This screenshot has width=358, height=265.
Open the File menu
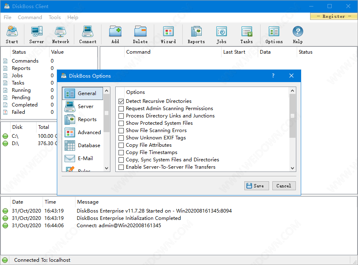7,17
